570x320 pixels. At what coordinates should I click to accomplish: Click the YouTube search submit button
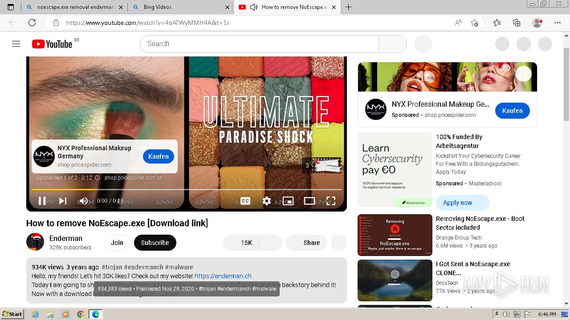pyautogui.click(x=392, y=44)
